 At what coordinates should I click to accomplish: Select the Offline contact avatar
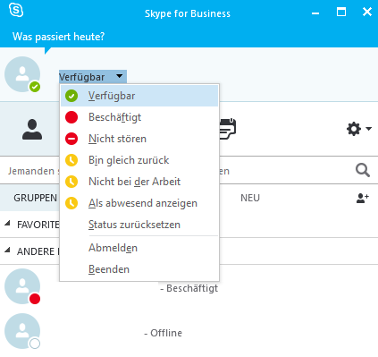(x=22, y=331)
